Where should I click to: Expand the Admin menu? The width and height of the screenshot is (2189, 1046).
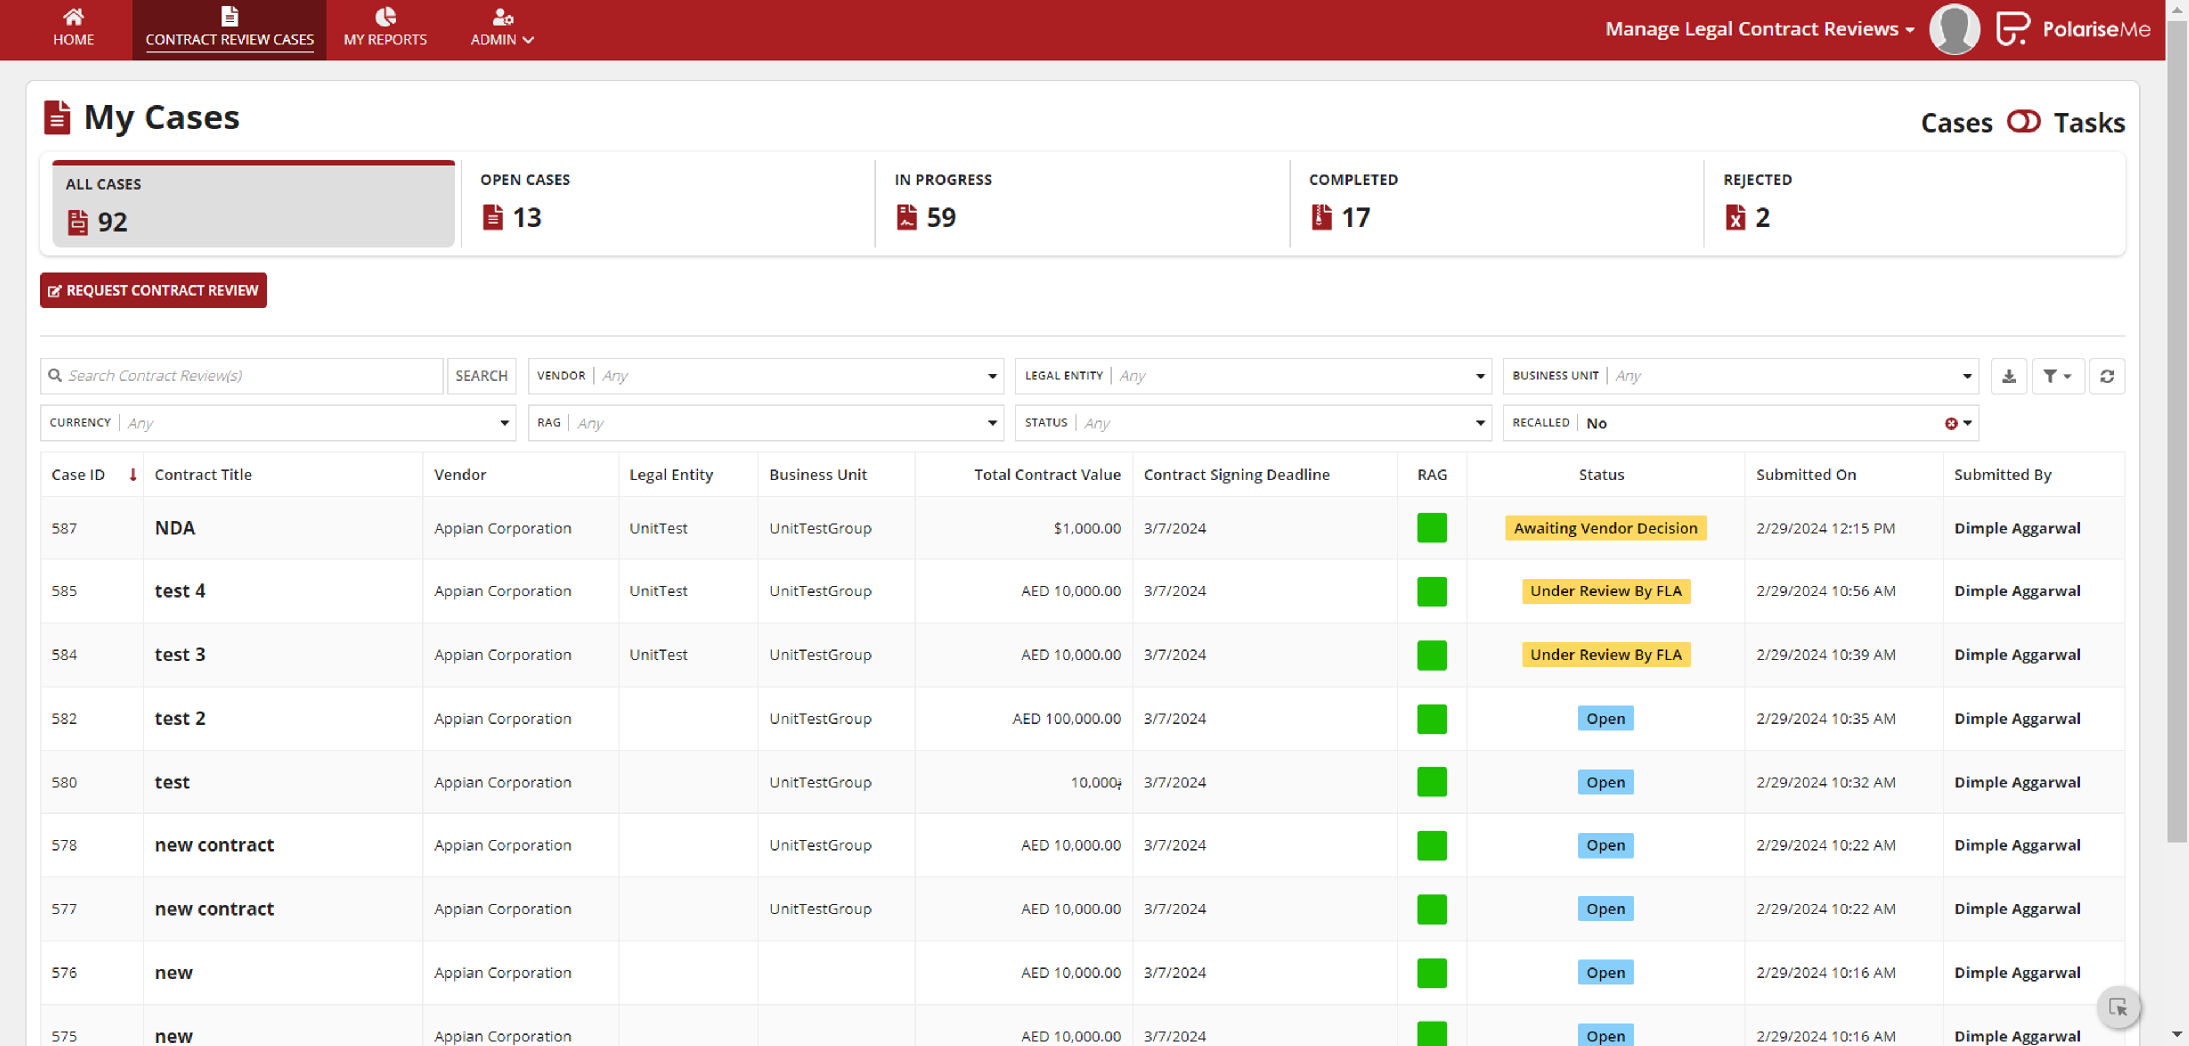coord(502,29)
